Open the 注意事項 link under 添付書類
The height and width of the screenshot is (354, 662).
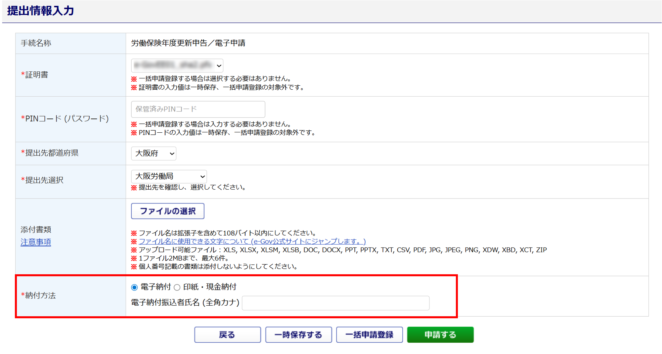tap(36, 242)
